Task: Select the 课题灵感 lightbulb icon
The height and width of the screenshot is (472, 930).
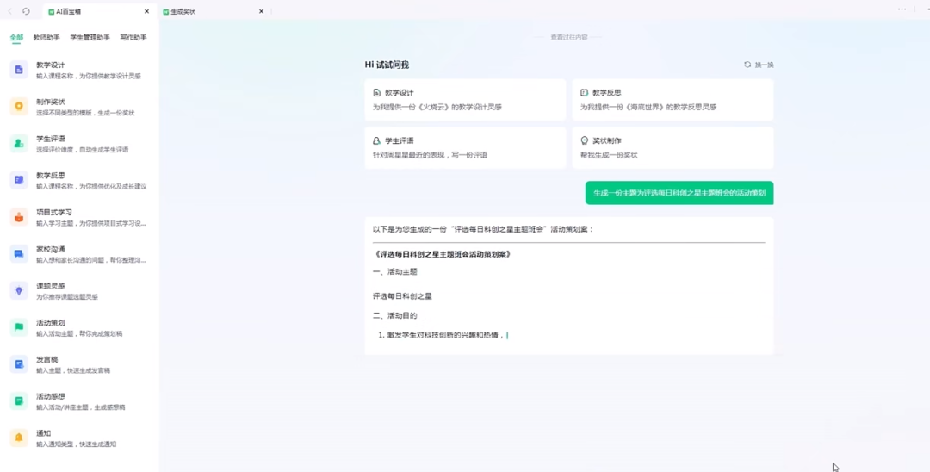Action: coord(18,291)
